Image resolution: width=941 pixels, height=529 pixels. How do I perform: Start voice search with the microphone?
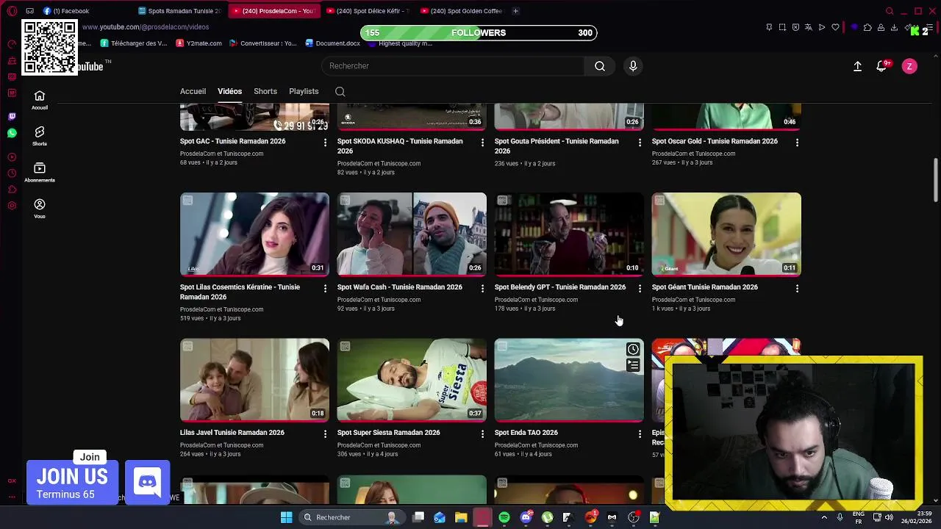click(x=633, y=66)
